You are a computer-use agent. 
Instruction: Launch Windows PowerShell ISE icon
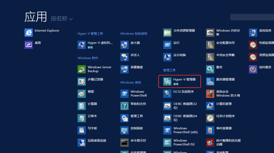pyautogui.click(x=167, y=143)
